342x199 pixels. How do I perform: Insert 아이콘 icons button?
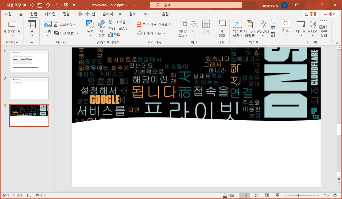(102, 28)
